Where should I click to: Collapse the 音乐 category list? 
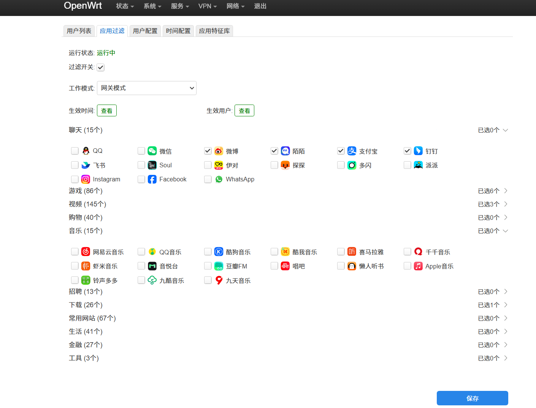pyautogui.click(x=506, y=231)
